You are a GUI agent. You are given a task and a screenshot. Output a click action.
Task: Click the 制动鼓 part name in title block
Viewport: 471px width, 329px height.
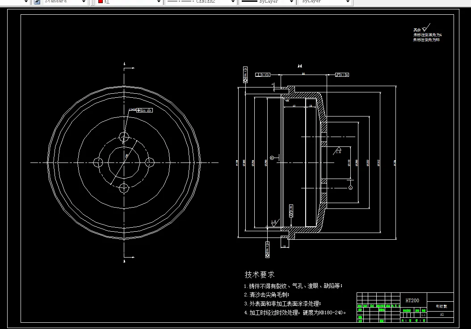[442, 306]
